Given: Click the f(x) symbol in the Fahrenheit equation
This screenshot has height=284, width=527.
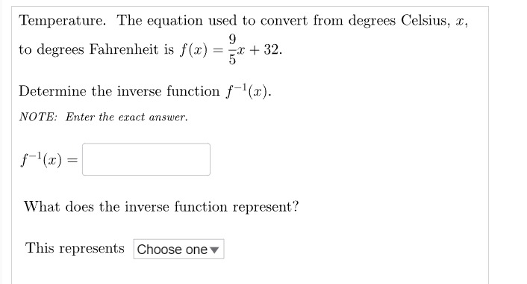Looking at the screenshot, I should [x=194, y=50].
